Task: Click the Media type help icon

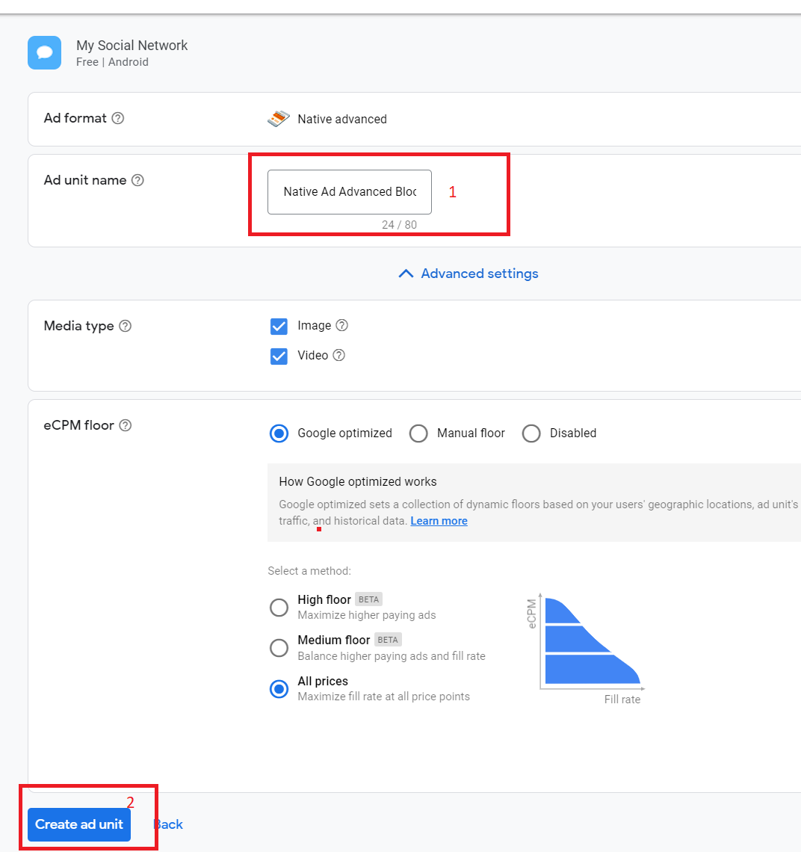Action: tap(125, 326)
